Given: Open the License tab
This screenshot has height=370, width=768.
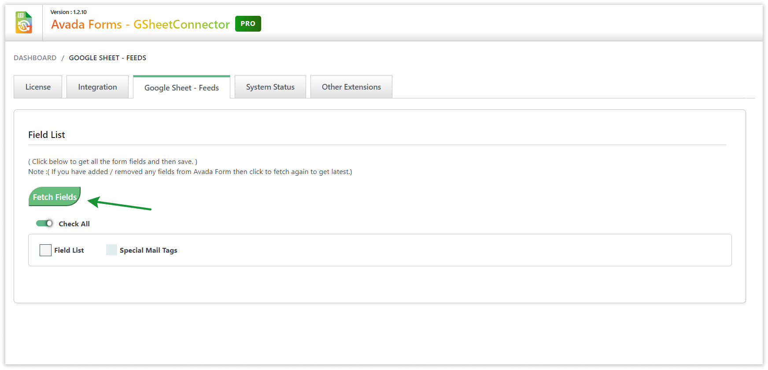Looking at the screenshot, I should (38, 87).
